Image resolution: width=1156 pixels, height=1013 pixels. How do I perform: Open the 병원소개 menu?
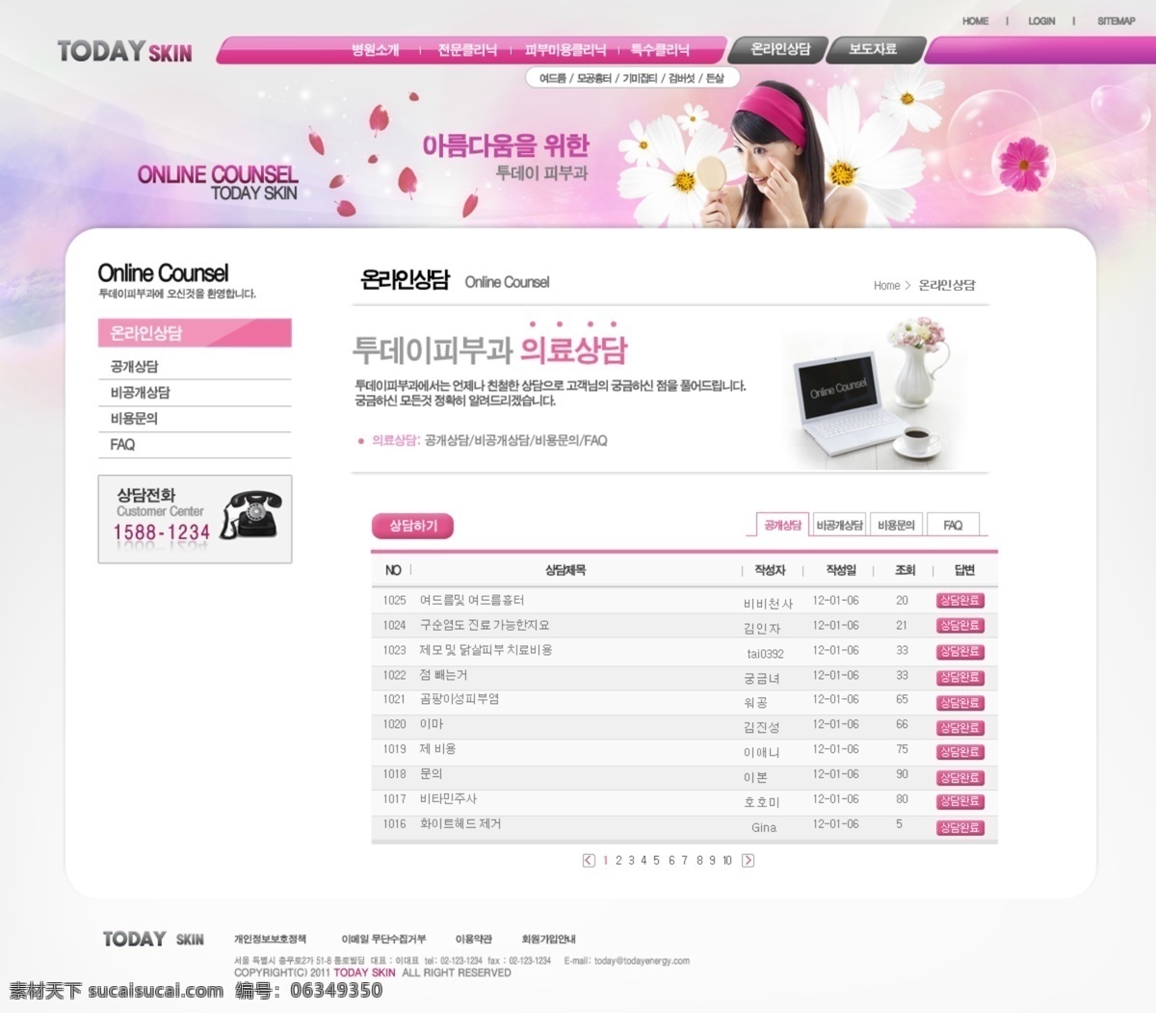[376, 50]
